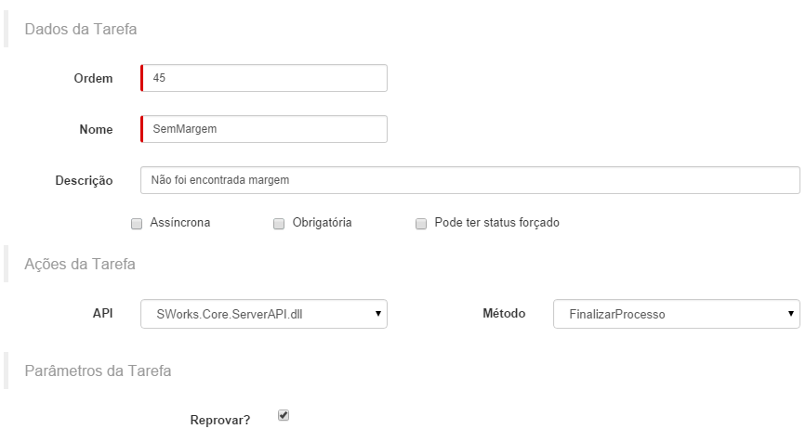Focus the Nome text field
The image size is (806, 442).
point(264,129)
